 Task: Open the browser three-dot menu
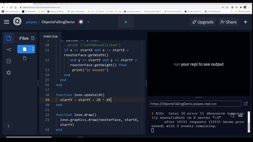point(249,7)
